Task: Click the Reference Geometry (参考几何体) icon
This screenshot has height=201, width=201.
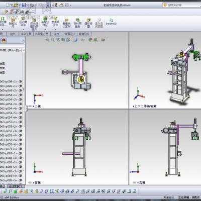Action: click(x=55, y=22)
